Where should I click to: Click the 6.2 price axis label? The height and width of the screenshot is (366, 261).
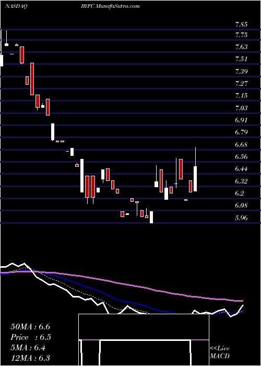240,193
